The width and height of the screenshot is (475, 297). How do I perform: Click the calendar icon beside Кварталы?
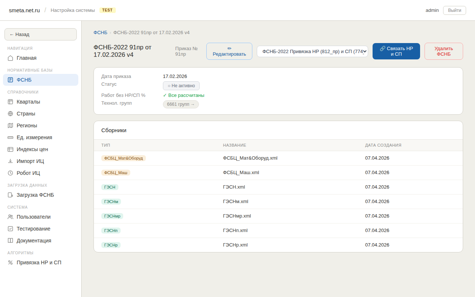10,102
